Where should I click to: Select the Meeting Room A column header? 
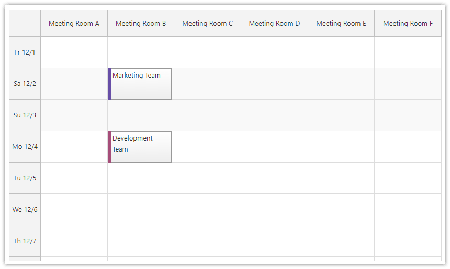click(74, 23)
